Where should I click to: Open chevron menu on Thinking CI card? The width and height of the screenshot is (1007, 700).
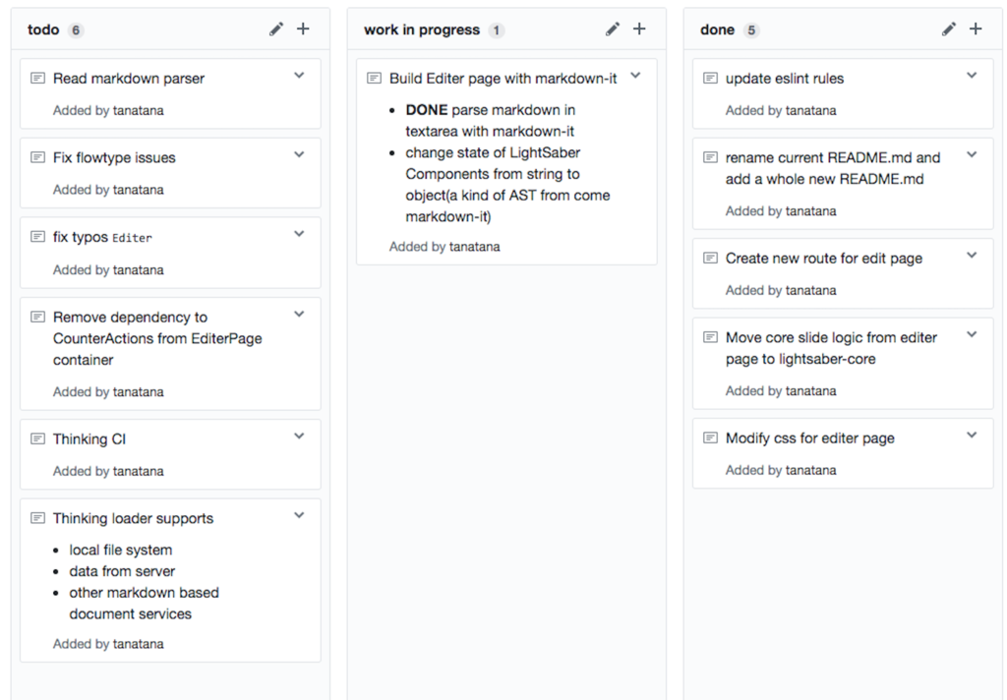(299, 437)
